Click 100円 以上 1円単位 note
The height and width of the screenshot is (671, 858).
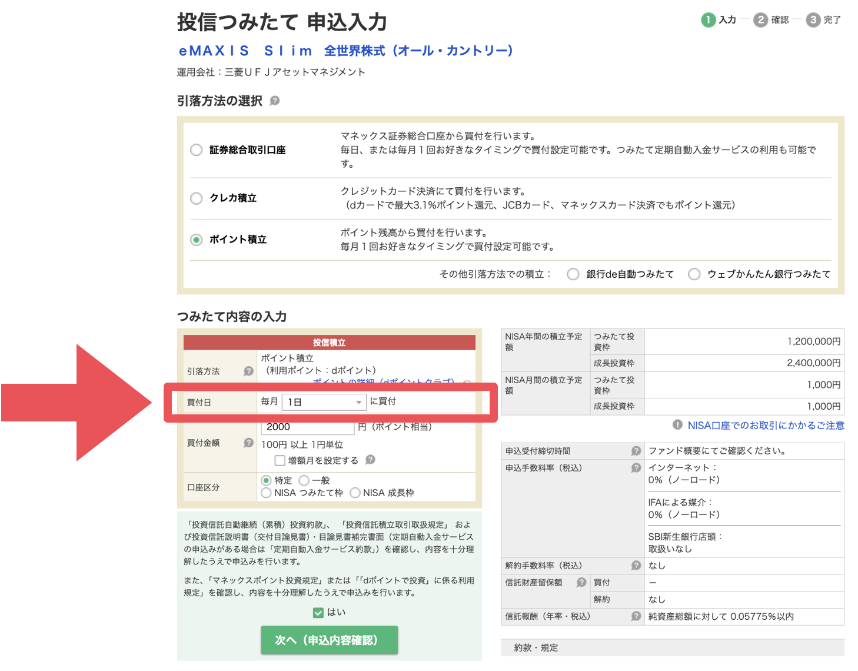[302, 444]
